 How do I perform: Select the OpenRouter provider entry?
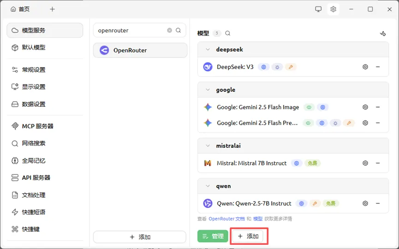point(140,50)
